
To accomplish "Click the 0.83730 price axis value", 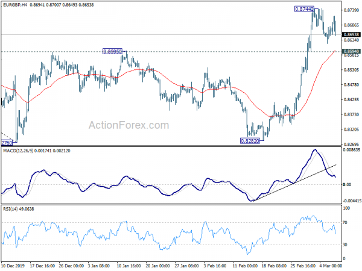I will pos(351,114).
